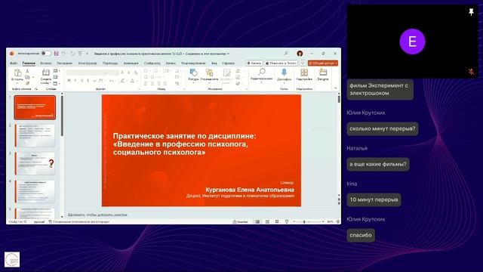Switch to Reading view icon
The height and width of the screenshot is (272, 483).
pyautogui.click(x=277, y=221)
